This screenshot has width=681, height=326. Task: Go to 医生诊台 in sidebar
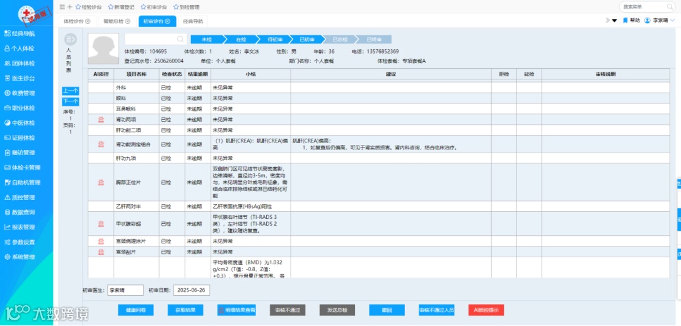[19, 78]
